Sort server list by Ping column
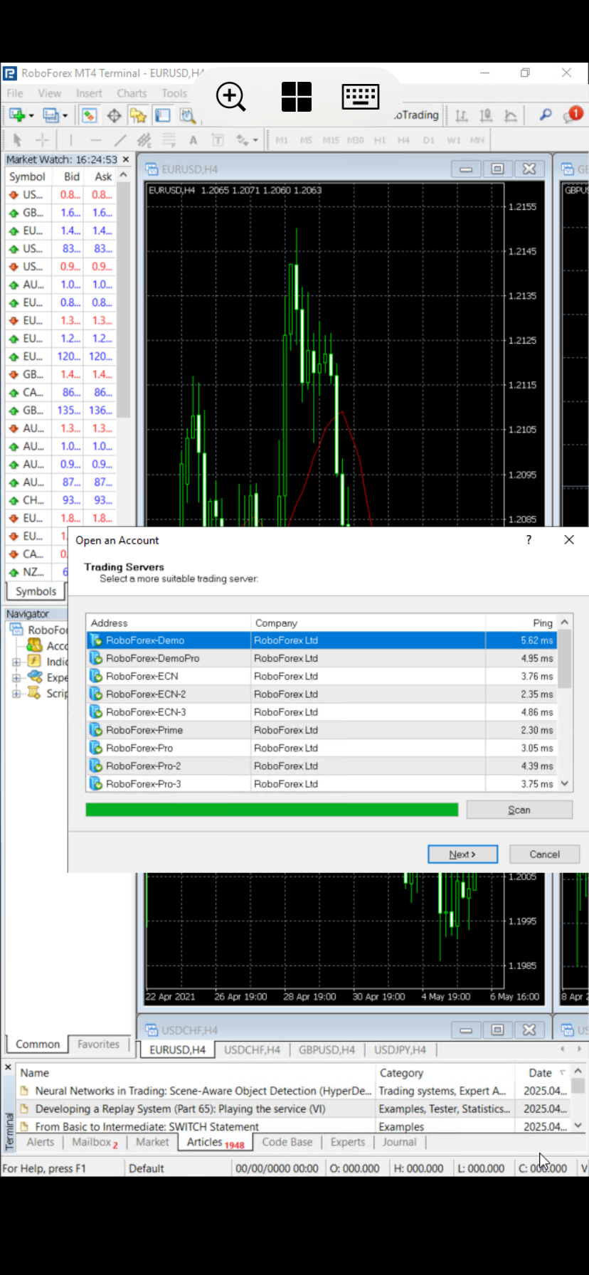The image size is (589, 1275). click(522, 623)
